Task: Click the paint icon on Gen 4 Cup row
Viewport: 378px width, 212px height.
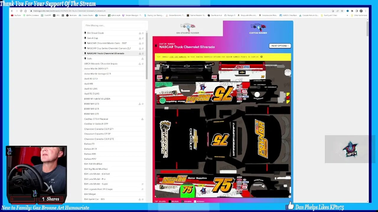Action: tap(140, 38)
